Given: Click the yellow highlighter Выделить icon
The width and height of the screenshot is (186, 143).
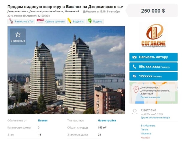Looking at the screenshot, I should click(x=69, y=21).
